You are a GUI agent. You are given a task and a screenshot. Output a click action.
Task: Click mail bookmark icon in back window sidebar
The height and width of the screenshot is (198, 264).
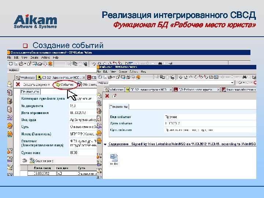[10, 84]
